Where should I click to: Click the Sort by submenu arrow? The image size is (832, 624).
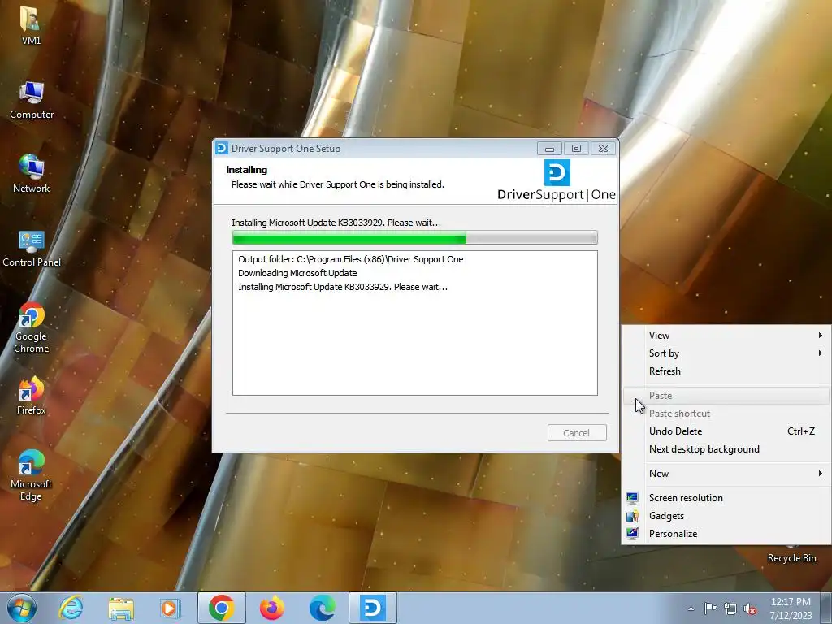(821, 353)
